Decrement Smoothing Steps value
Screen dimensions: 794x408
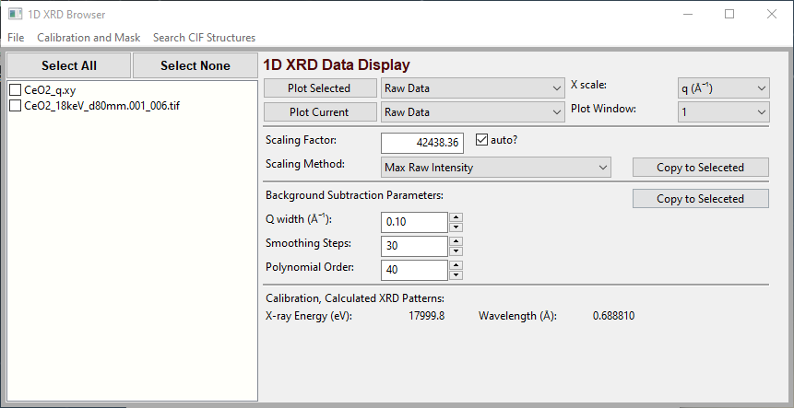(x=456, y=251)
